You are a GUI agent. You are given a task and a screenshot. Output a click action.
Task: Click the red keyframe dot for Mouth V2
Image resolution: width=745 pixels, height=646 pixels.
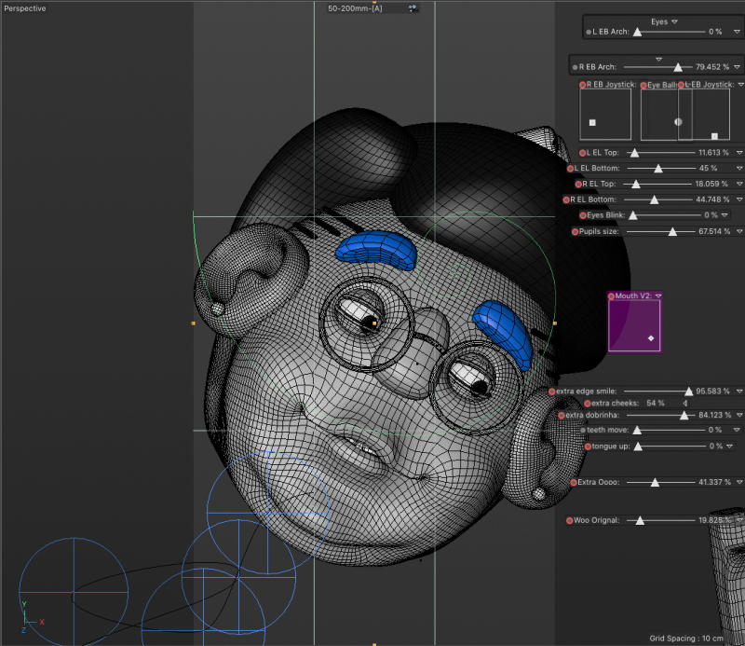coord(612,296)
